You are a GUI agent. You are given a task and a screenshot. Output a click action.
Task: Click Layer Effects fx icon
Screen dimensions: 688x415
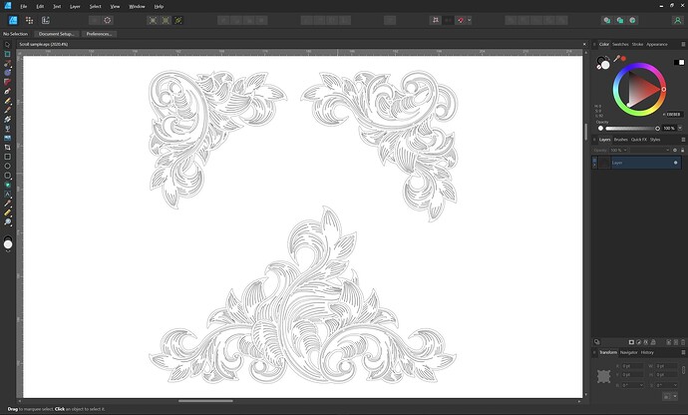pyautogui.click(x=646, y=342)
